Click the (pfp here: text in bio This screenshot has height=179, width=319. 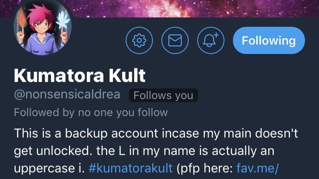(205, 168)
